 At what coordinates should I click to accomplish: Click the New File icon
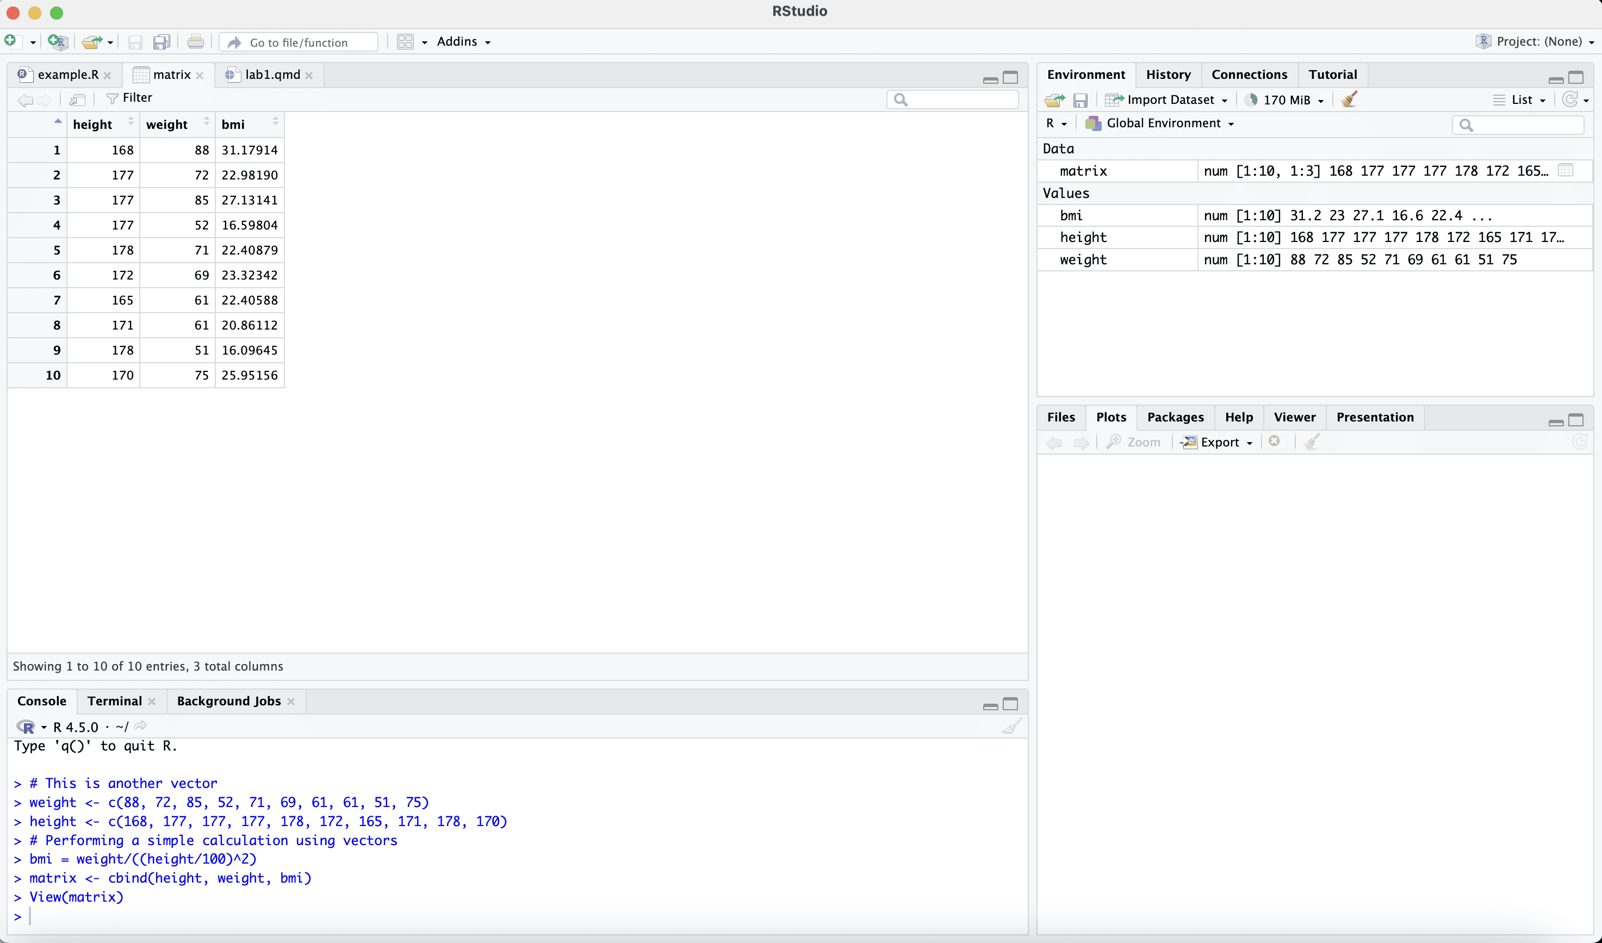point(11,41)
